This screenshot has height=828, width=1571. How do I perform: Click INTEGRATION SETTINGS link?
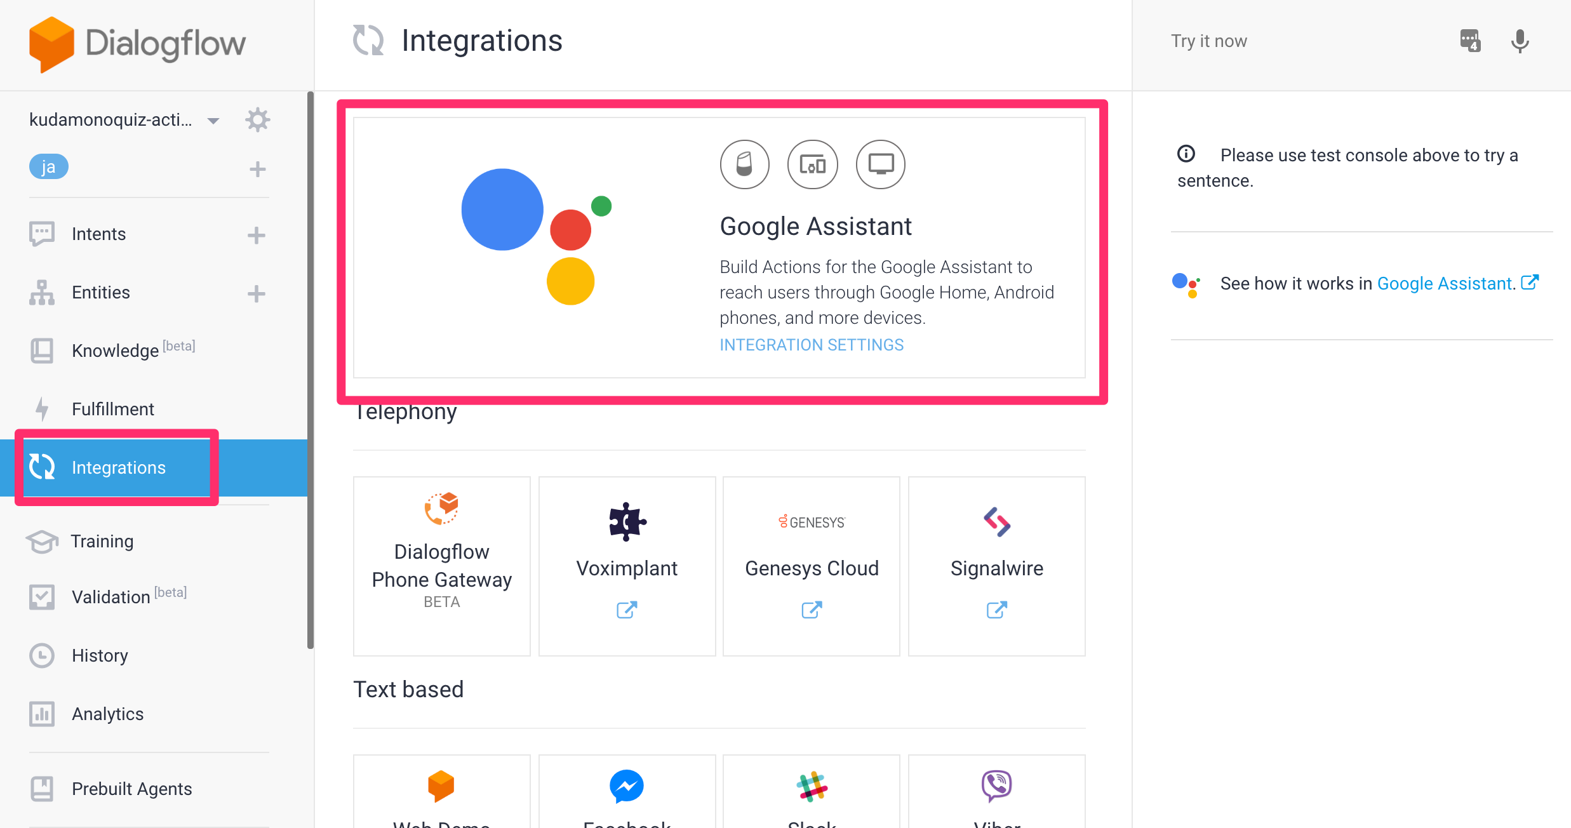tap(811, 345)
